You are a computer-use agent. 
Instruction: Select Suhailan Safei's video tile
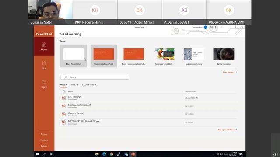coord(50,12)
